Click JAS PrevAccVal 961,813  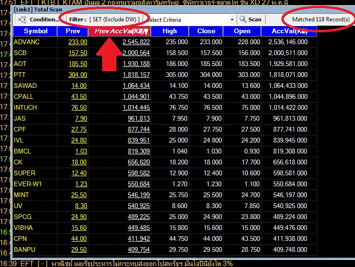(139, 118)
